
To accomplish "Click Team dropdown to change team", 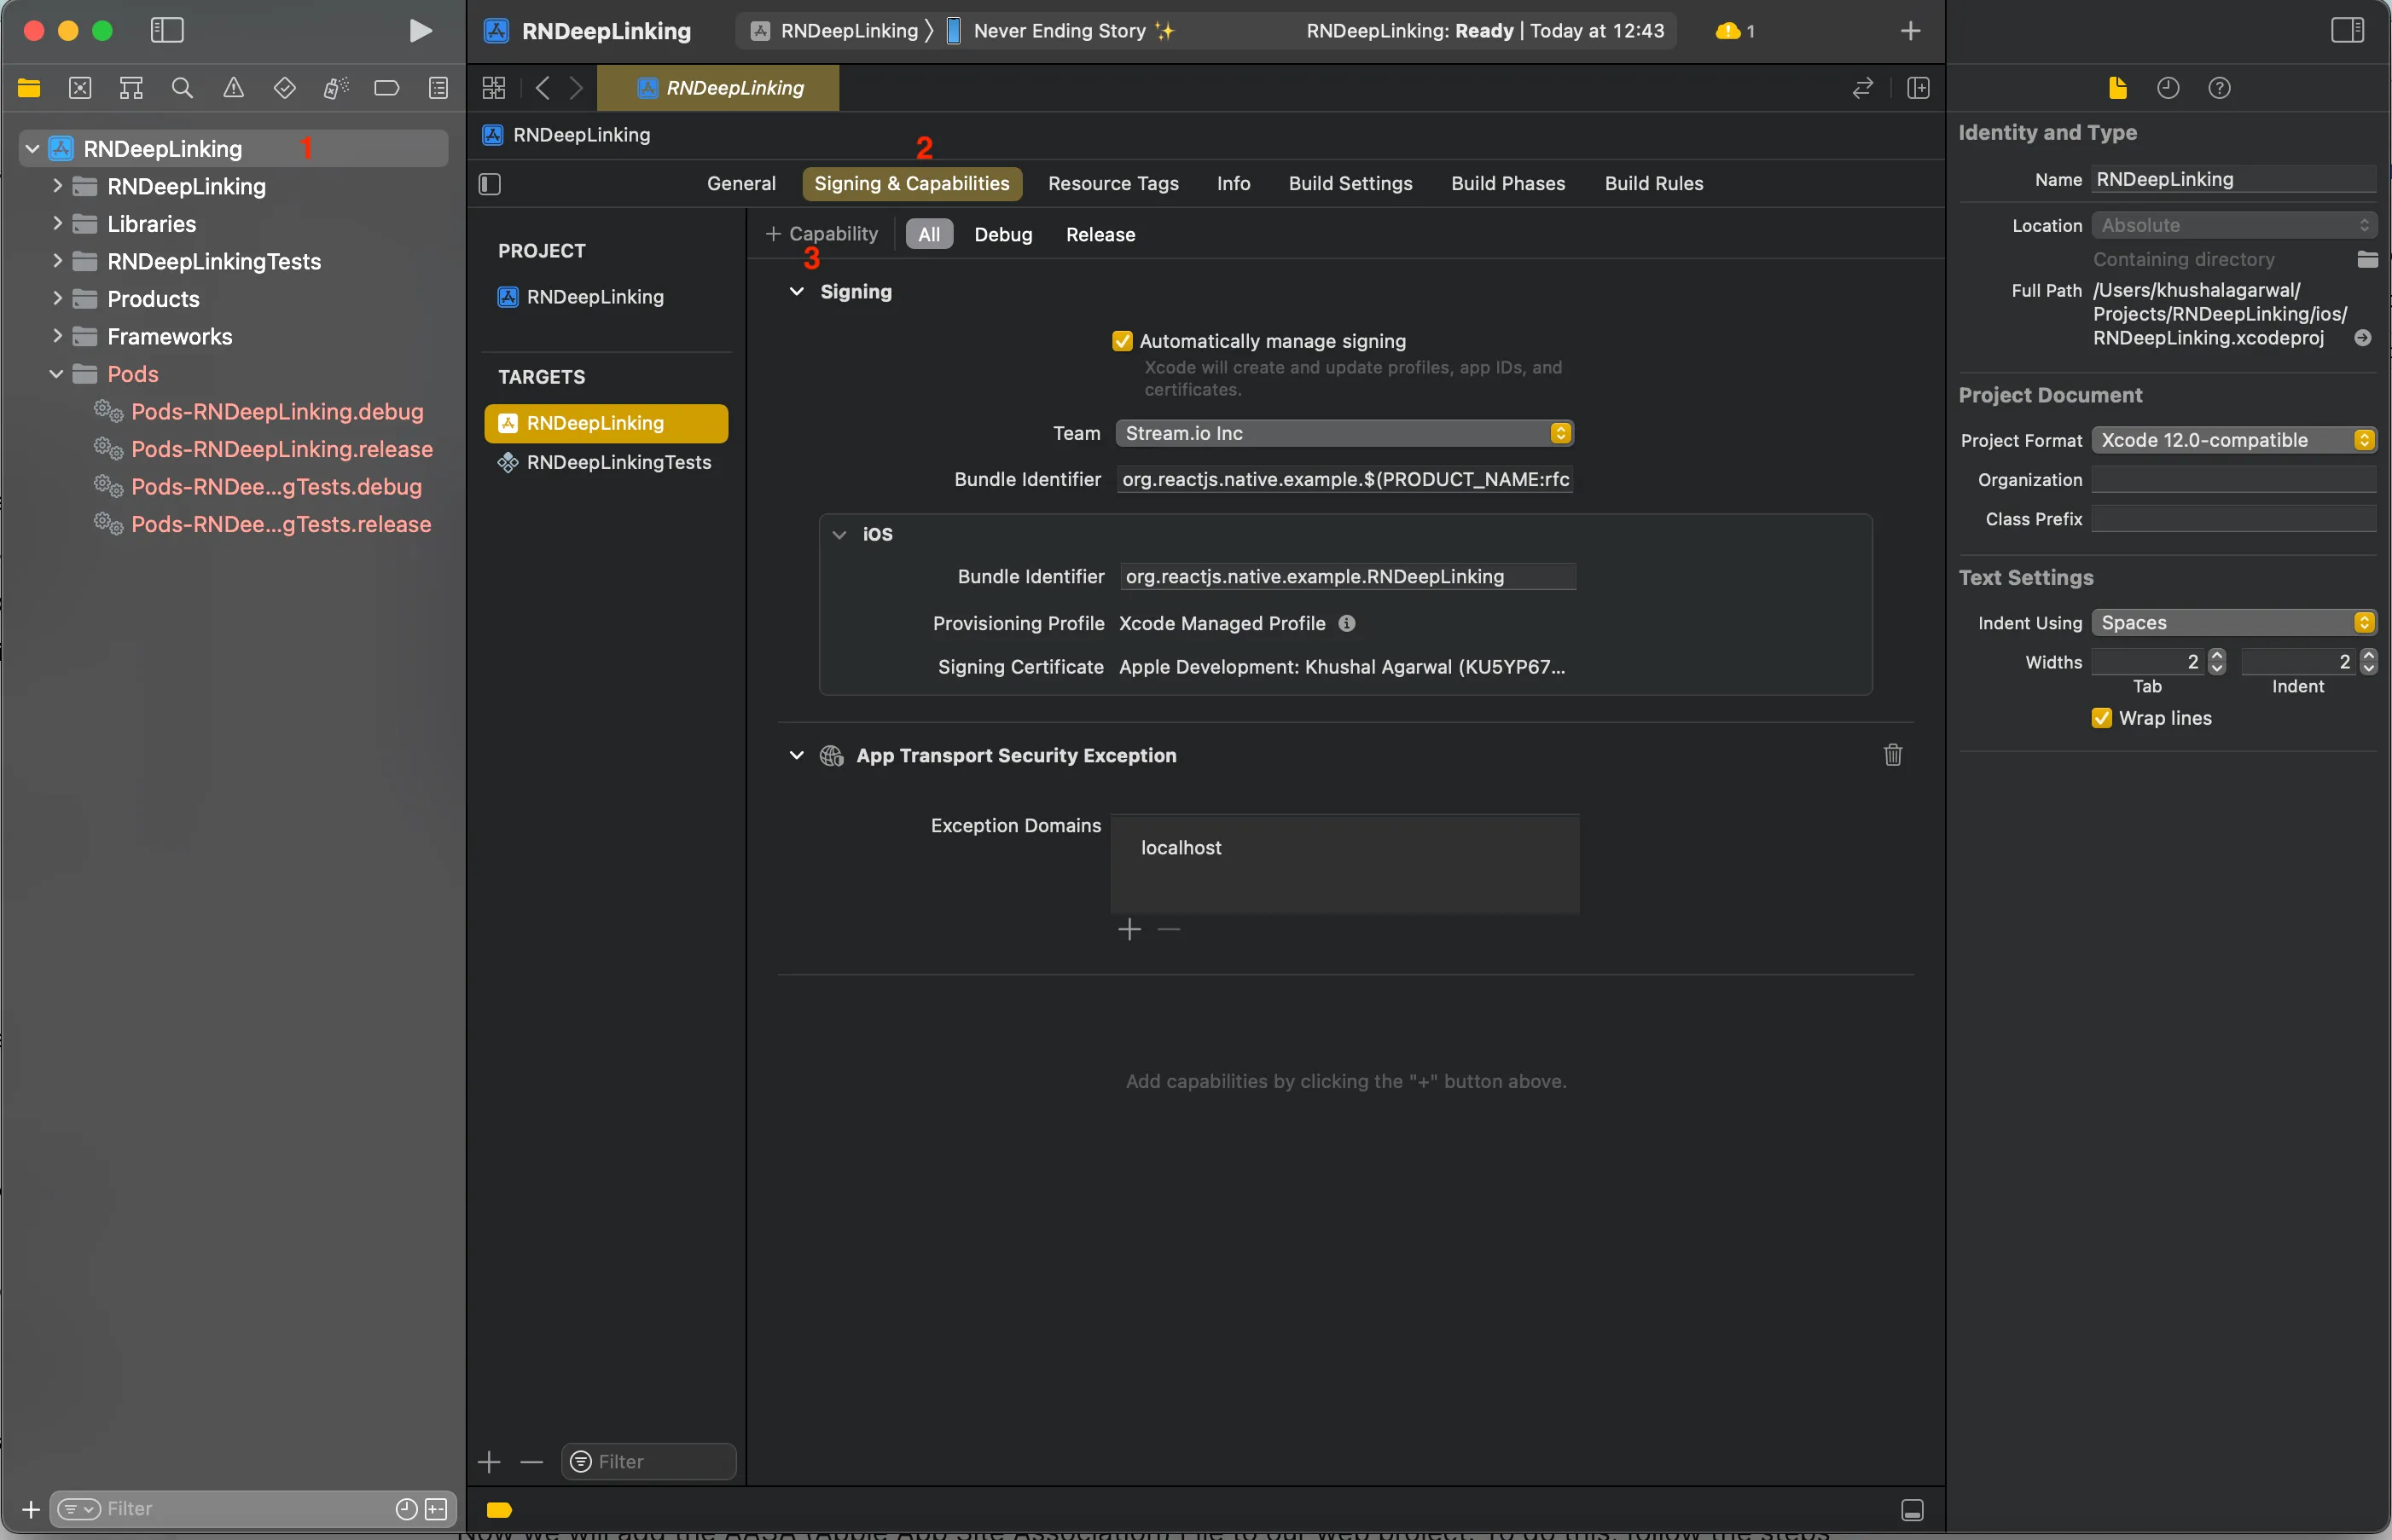I will [x=1344, y=432].
